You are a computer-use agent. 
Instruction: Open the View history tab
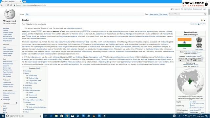click(x=163, y=14)
